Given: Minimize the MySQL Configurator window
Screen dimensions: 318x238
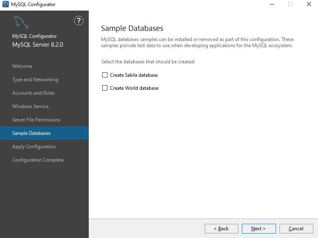Looking at the screenshot, I should pyautogui.click(x=272, y=4).
